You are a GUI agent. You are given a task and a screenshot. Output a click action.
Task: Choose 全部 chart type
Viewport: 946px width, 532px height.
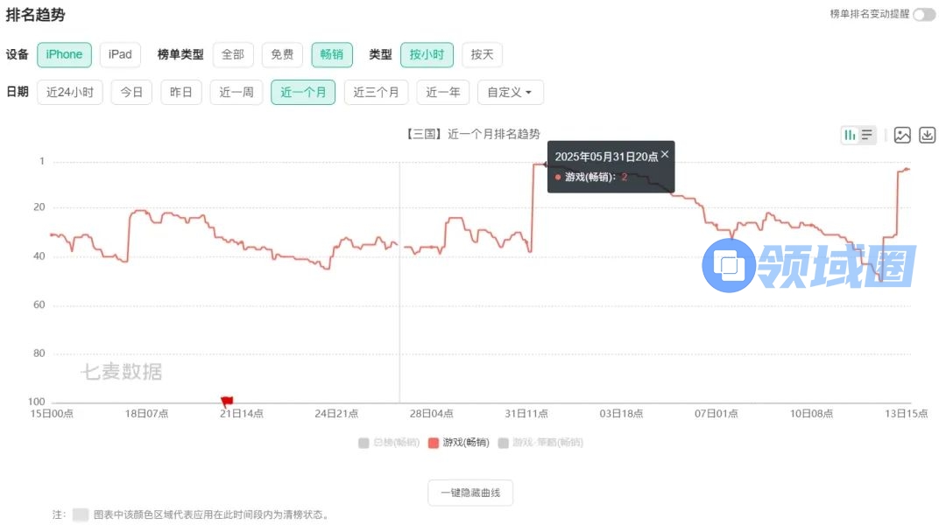233,54
